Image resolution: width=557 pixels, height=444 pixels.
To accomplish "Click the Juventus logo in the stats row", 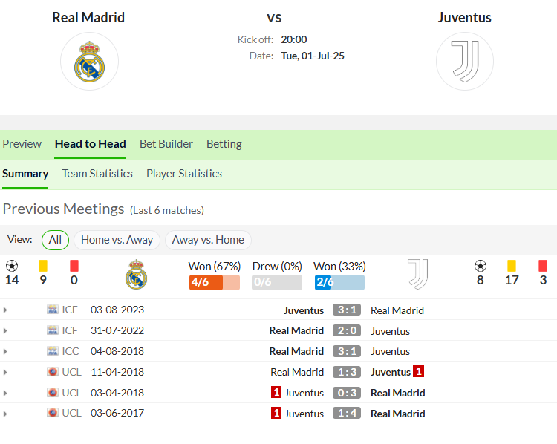I will (x=417, y=274).
